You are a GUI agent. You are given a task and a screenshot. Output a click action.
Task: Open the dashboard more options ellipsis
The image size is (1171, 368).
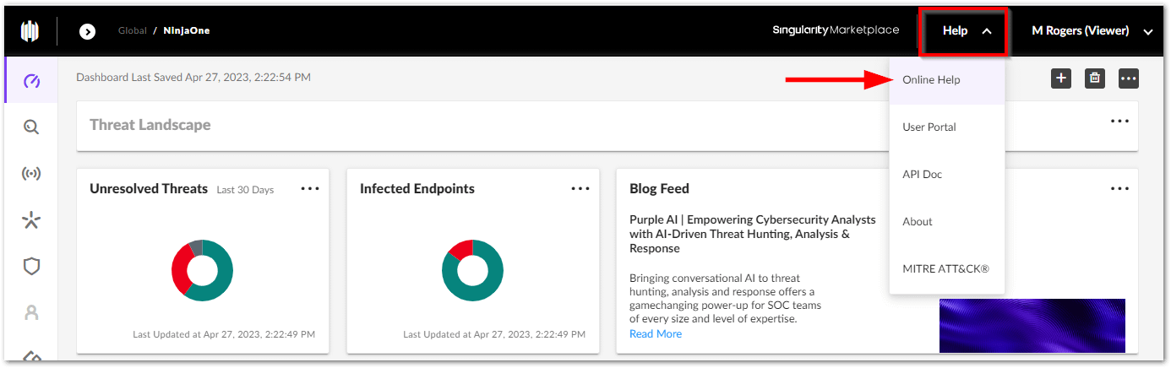pyautogui.click(x=1129, y=78)
